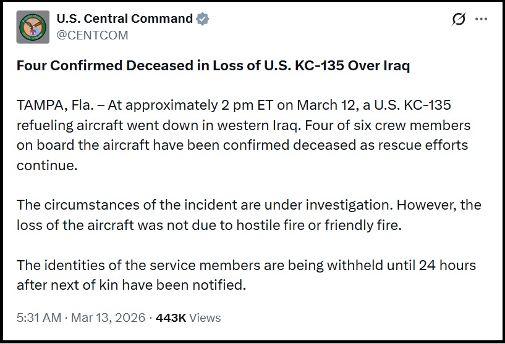
Task: Open the CENTCOM profile avatar
Action: click(x=32, y=27)
